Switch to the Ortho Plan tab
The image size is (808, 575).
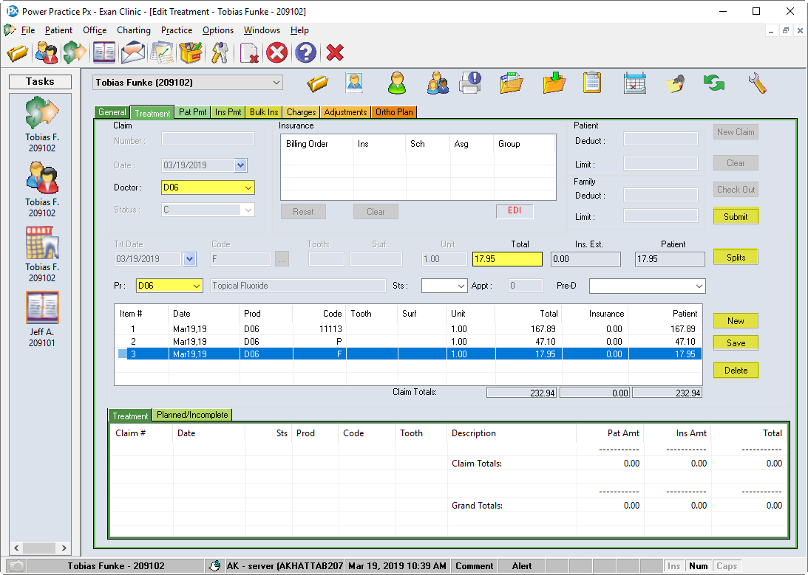click(x=395, y=112)
